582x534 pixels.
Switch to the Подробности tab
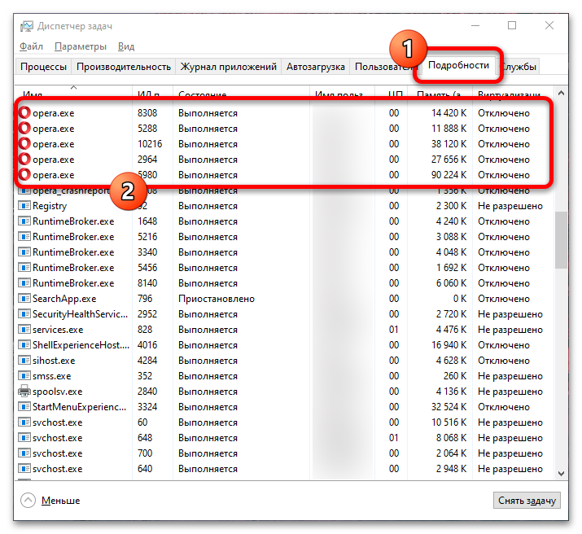coord(458,65)
